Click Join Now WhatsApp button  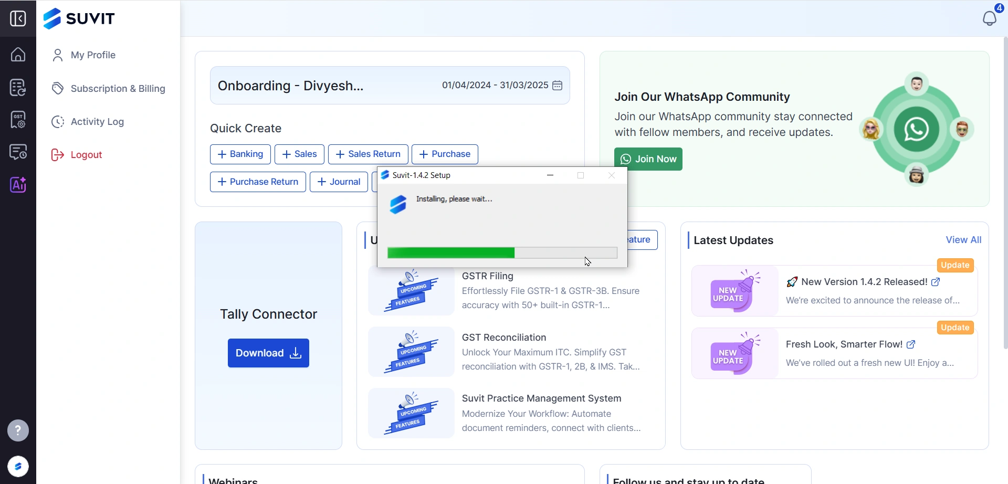pos(648,159)
